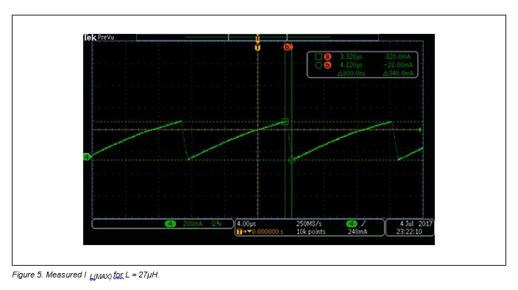Click the trigger level arrow at right edge

419,130
